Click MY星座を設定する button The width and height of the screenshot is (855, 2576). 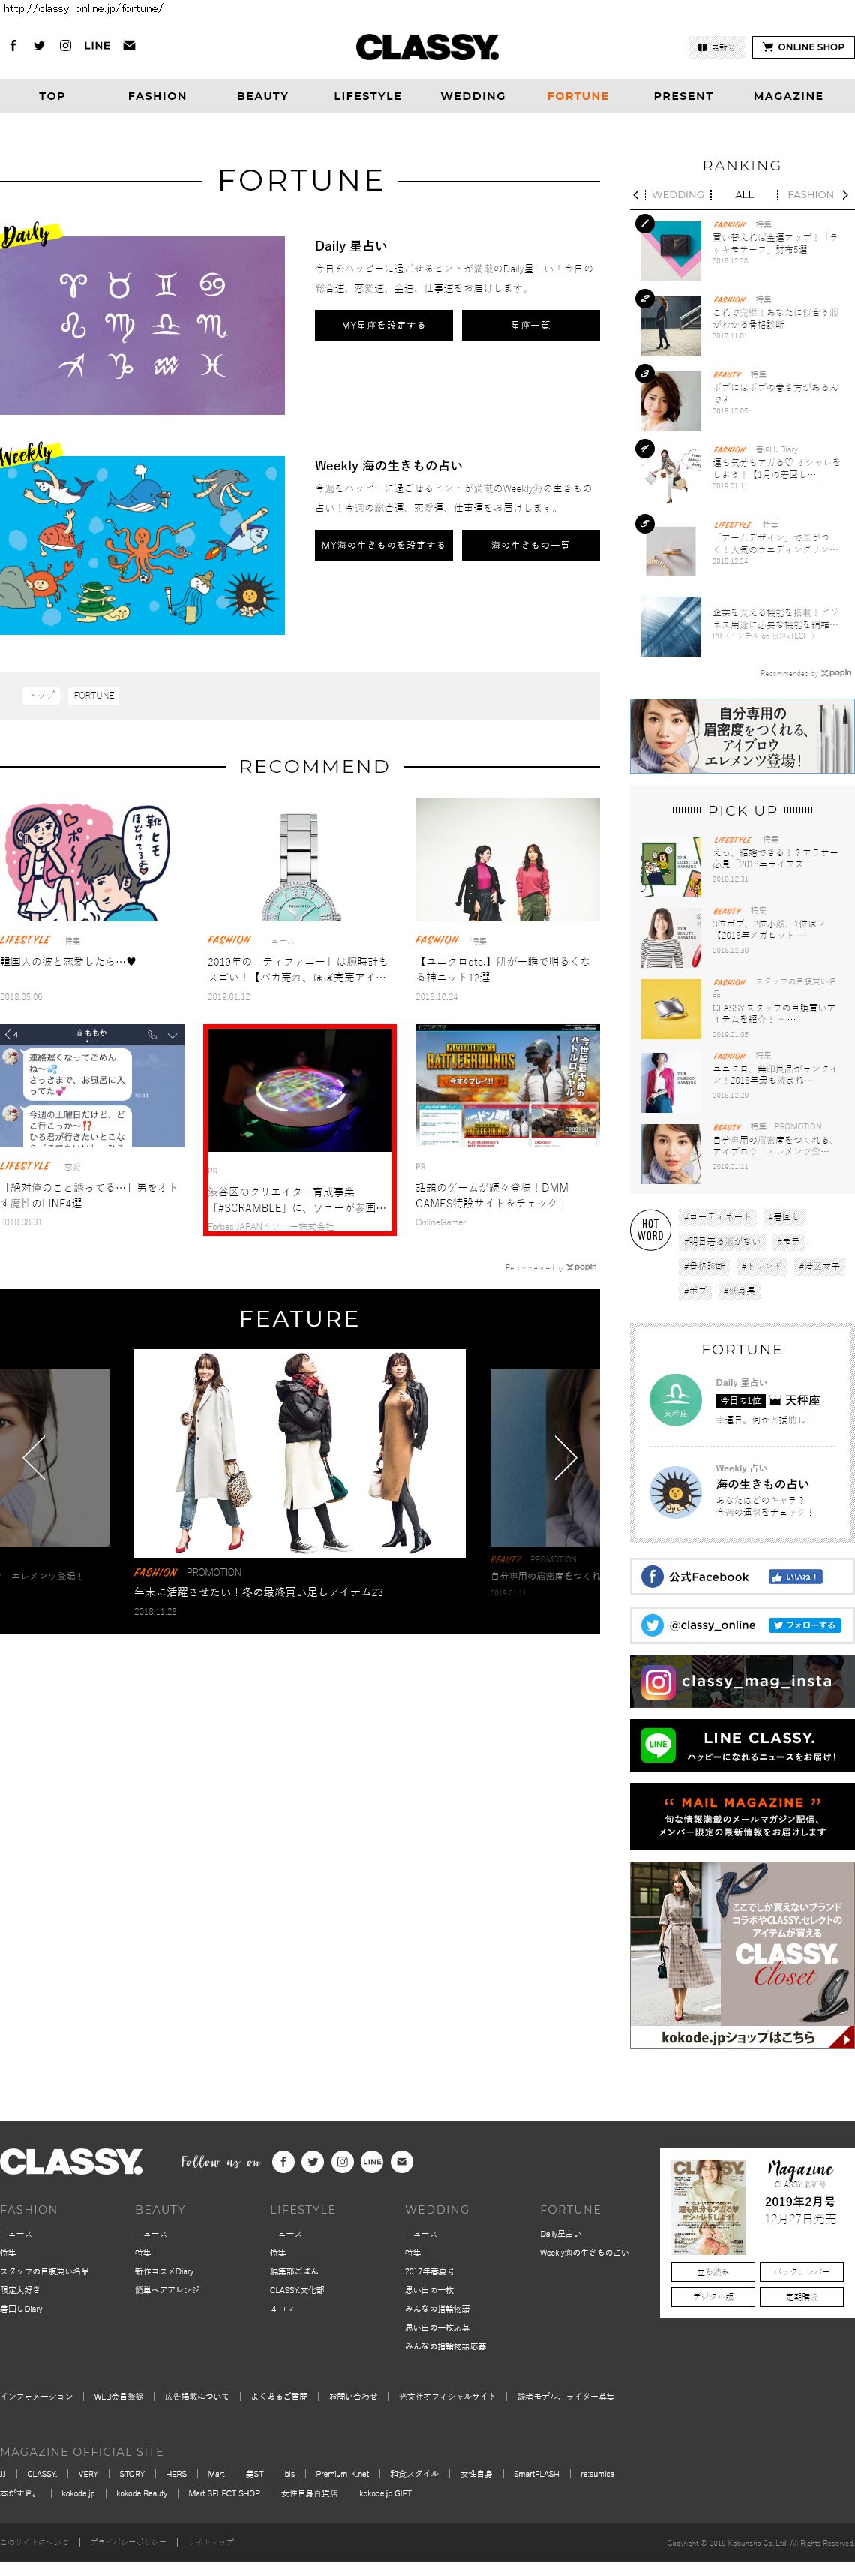tap(383, 326)
